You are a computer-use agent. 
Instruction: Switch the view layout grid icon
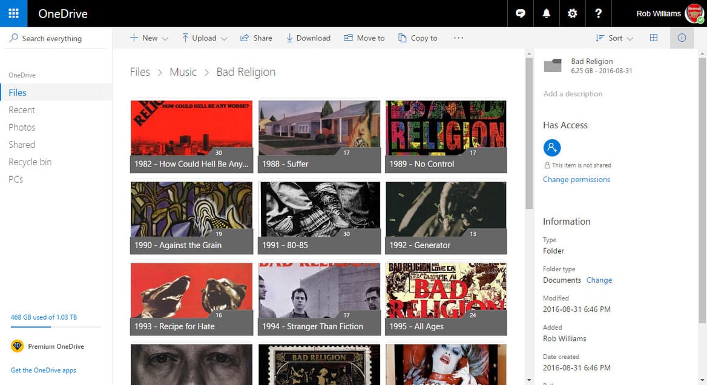(x=654, y=38)
